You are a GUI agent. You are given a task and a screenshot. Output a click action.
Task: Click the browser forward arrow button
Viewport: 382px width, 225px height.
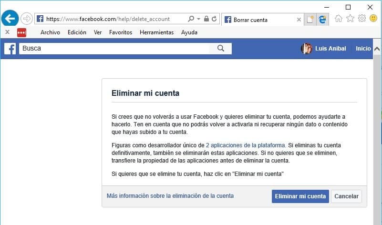[26, 19]
